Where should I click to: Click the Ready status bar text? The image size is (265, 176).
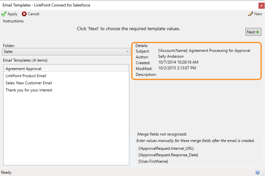point(6,172)
